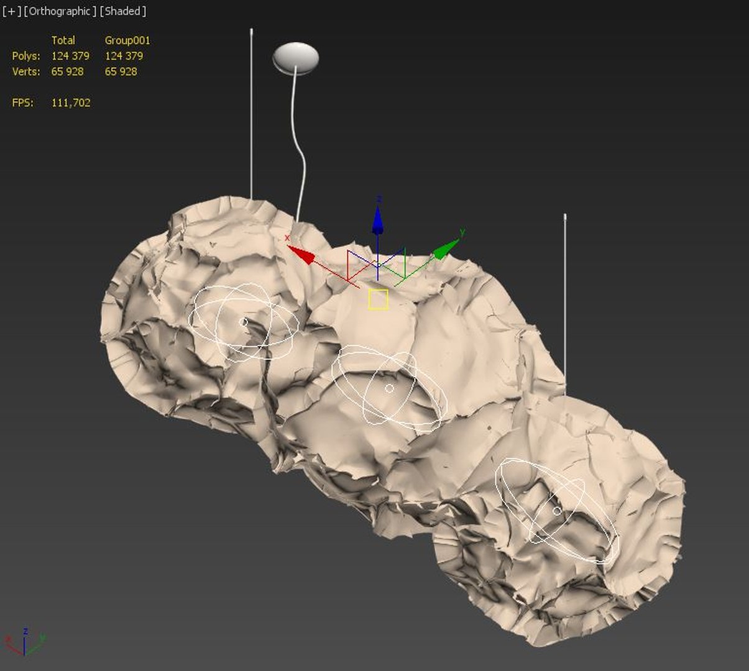749x671 pixels.
Task: Click the Verts total value 65 928
Action: pos(67,71)
